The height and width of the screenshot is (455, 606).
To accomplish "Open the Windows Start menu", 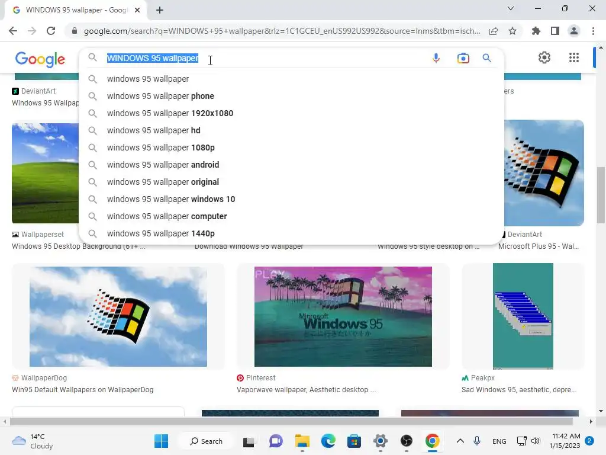I will (161, 441).
